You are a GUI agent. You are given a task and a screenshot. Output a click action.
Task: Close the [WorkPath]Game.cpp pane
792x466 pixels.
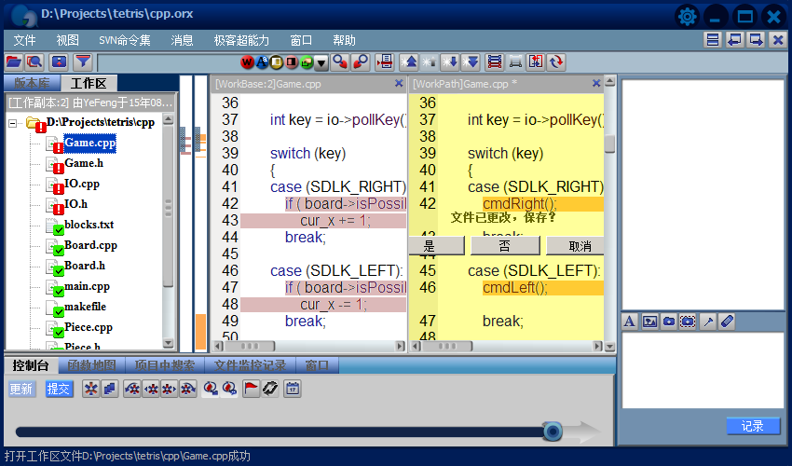596,83
